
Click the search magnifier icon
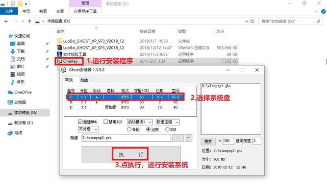(318, 21)
